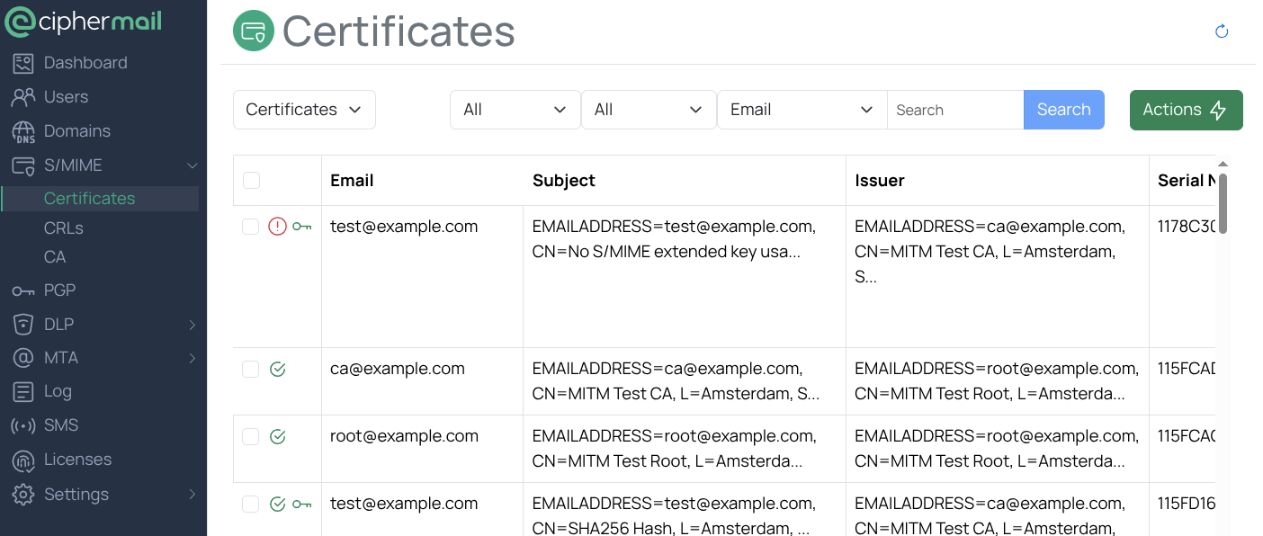Viewport: 1263px width, 536px height.
Task: Click the refresh icon near the page title
Action: 1222,31
